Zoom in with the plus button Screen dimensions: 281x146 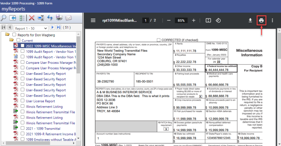194,21
